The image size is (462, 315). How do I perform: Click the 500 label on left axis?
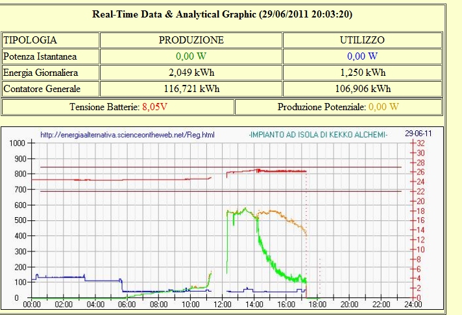pos(20,220)
